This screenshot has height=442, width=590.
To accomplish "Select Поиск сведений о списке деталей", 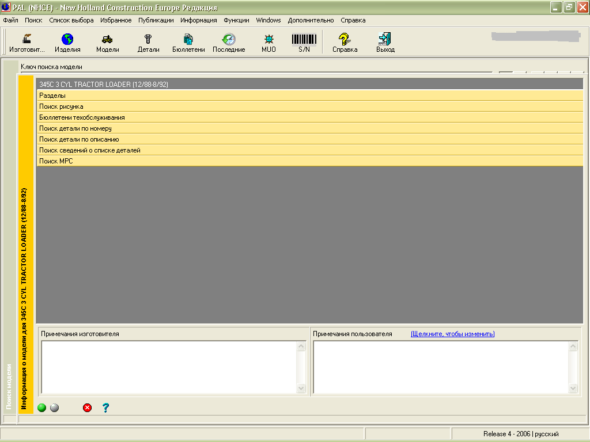I will (309, 150).
